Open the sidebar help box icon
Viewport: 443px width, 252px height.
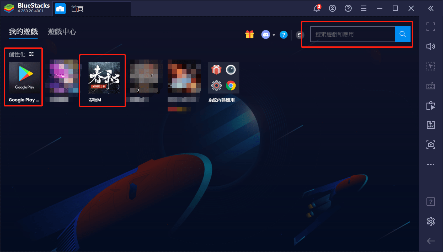coord(431,202)
